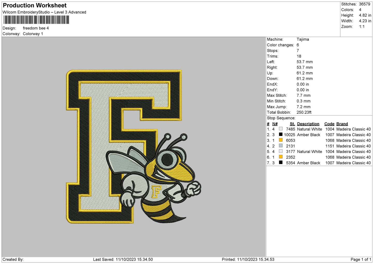
Task: Click the stitch count '2352' in row 6
Action: coord(290,157)
